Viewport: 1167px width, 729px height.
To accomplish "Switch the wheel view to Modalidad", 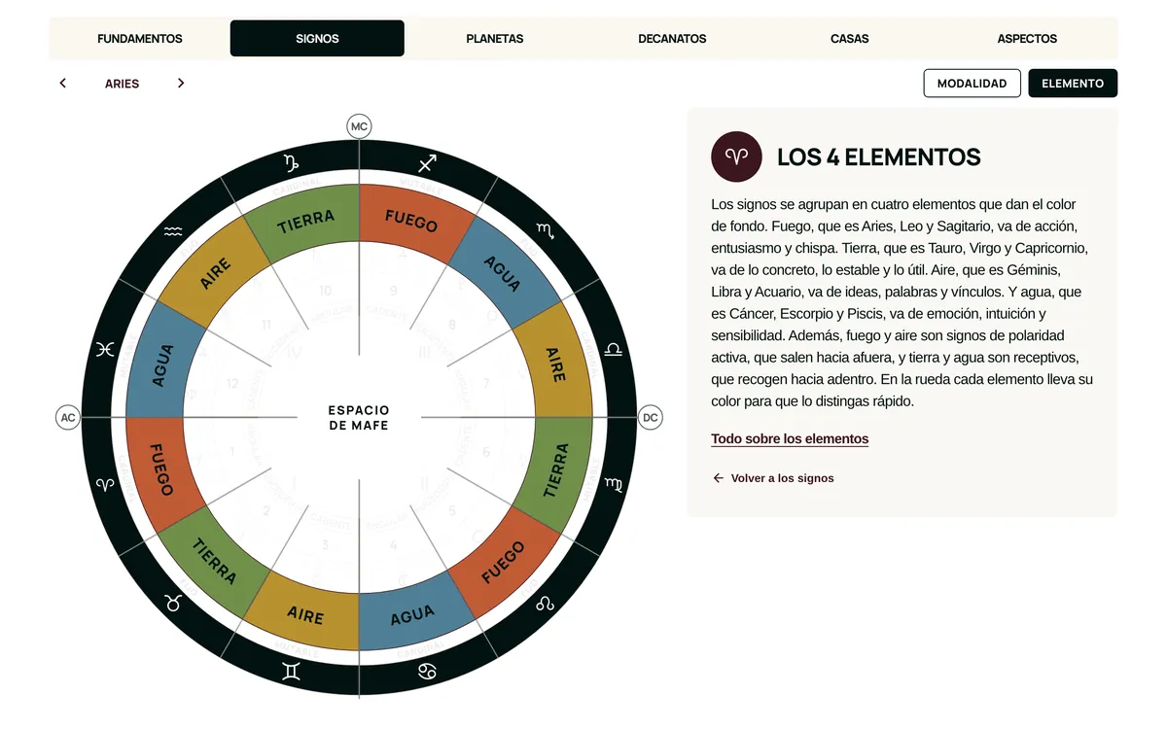I will [972, 84].
